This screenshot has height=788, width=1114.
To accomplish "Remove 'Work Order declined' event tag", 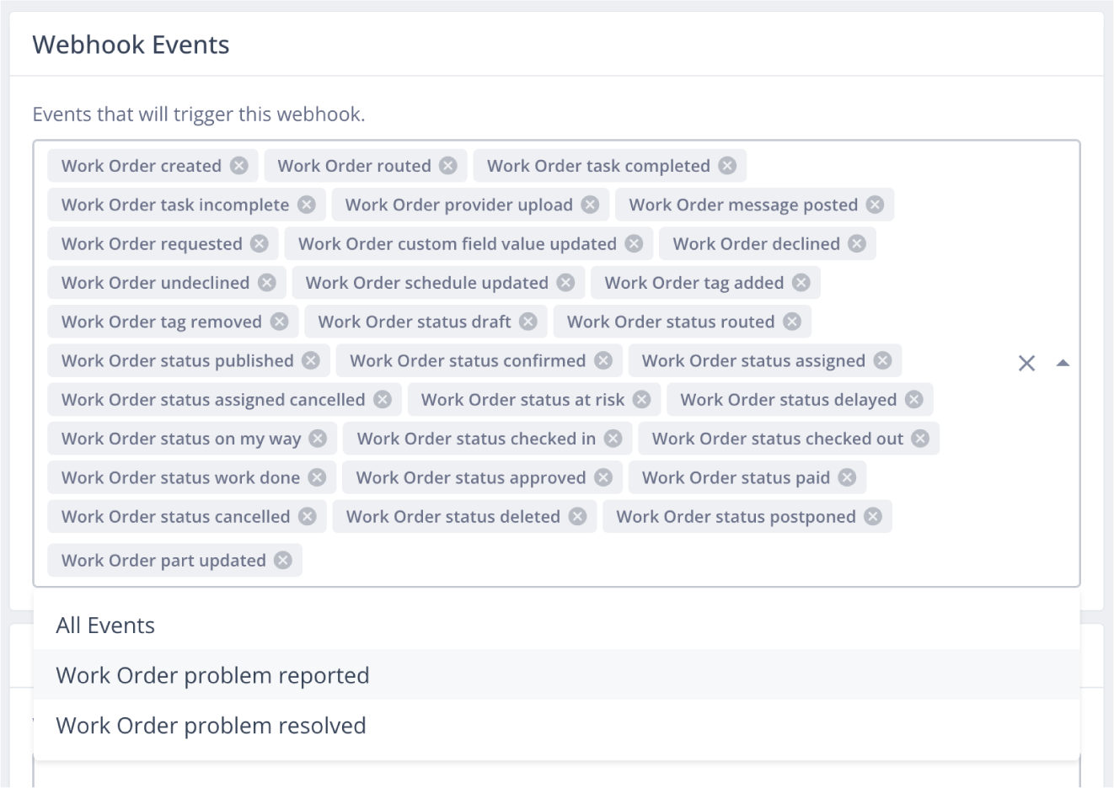I will [x=857, y=244].
